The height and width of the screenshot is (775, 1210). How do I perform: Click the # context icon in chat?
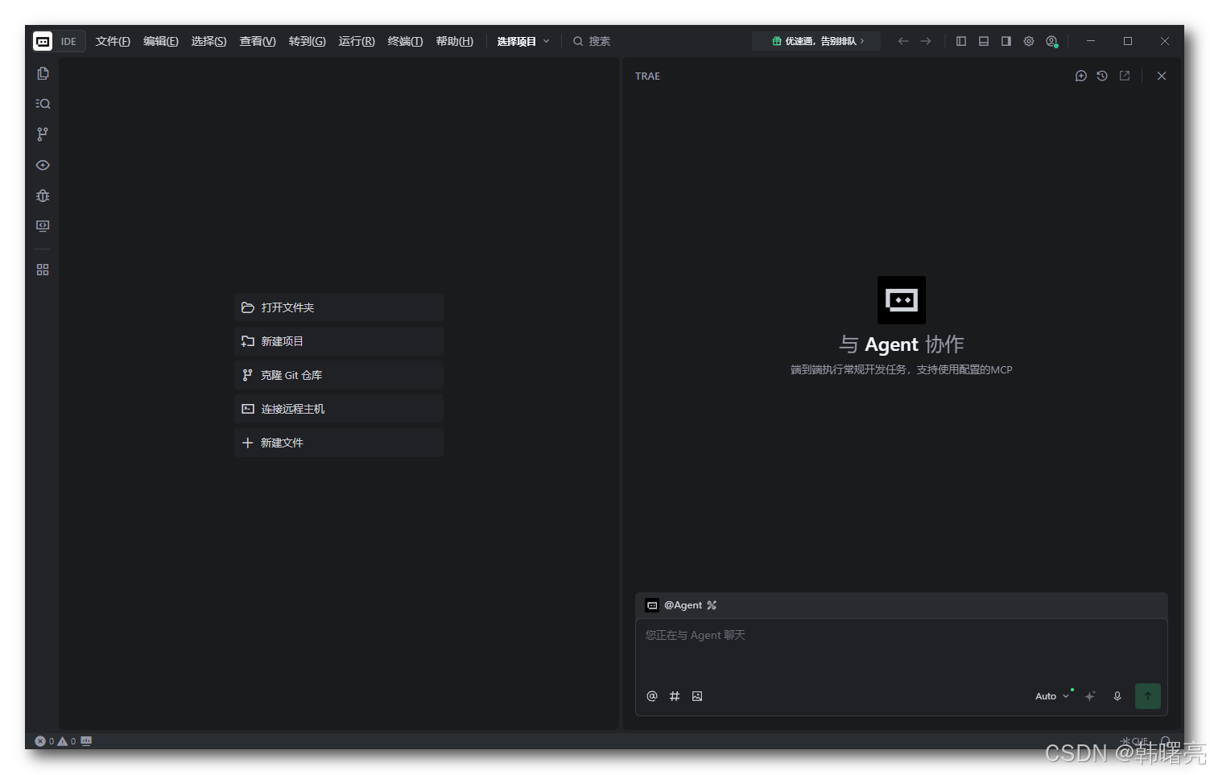pos(675,696)
